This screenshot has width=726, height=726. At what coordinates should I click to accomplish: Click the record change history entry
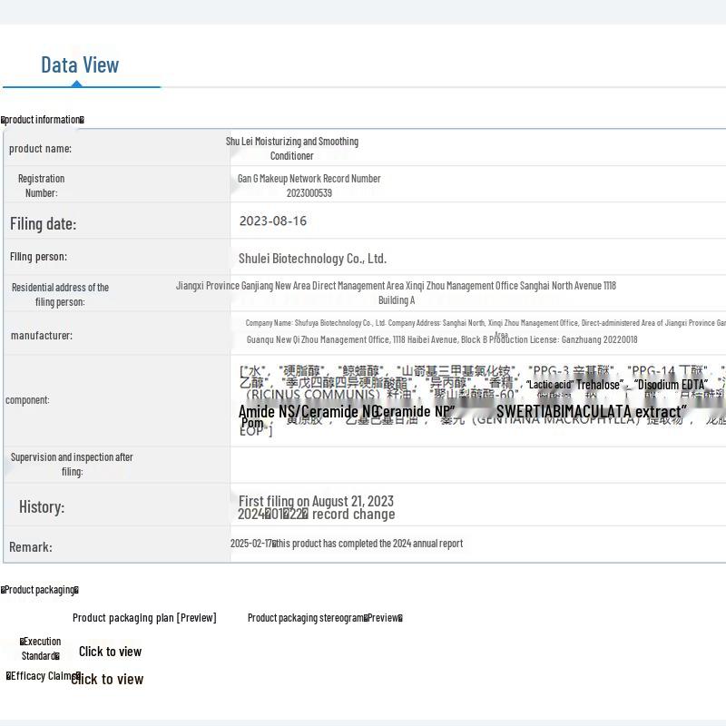pos(317,515)
